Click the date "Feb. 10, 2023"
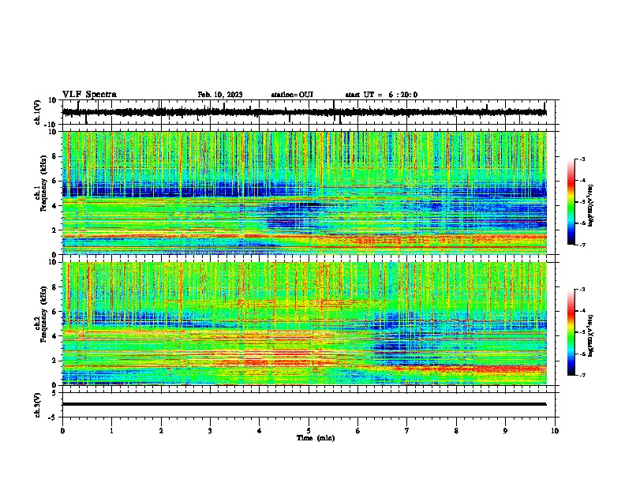Image resolution: width=625 pixels, height=483 pixels. 220,95
